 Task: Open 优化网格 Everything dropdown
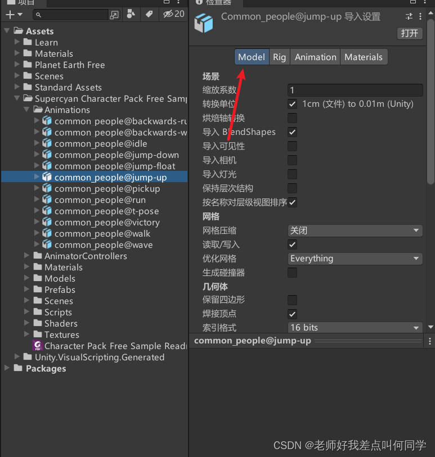pyautogui.click(x=355, y=259)
